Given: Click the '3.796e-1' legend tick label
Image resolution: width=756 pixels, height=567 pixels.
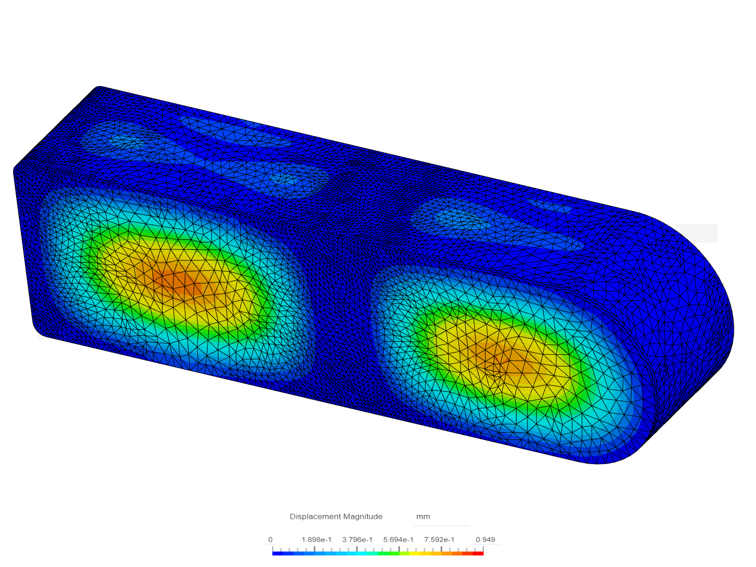Looking at the screenshot, I should (358, 540).
